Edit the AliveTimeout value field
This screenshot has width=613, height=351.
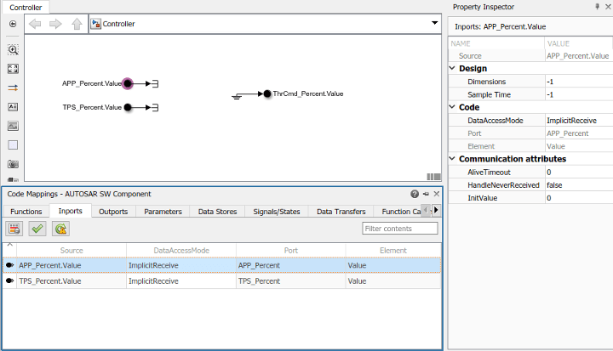coord(579,173)
